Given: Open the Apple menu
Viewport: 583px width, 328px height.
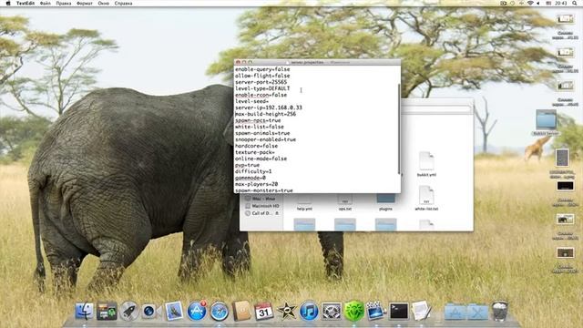Looking at the screenshot, I should point(8,3).
